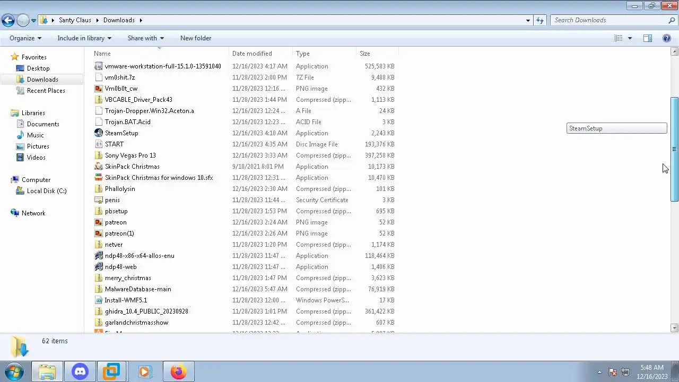Sort files by the Type column
Screen dimensions: 679x382
coord(325,54)
